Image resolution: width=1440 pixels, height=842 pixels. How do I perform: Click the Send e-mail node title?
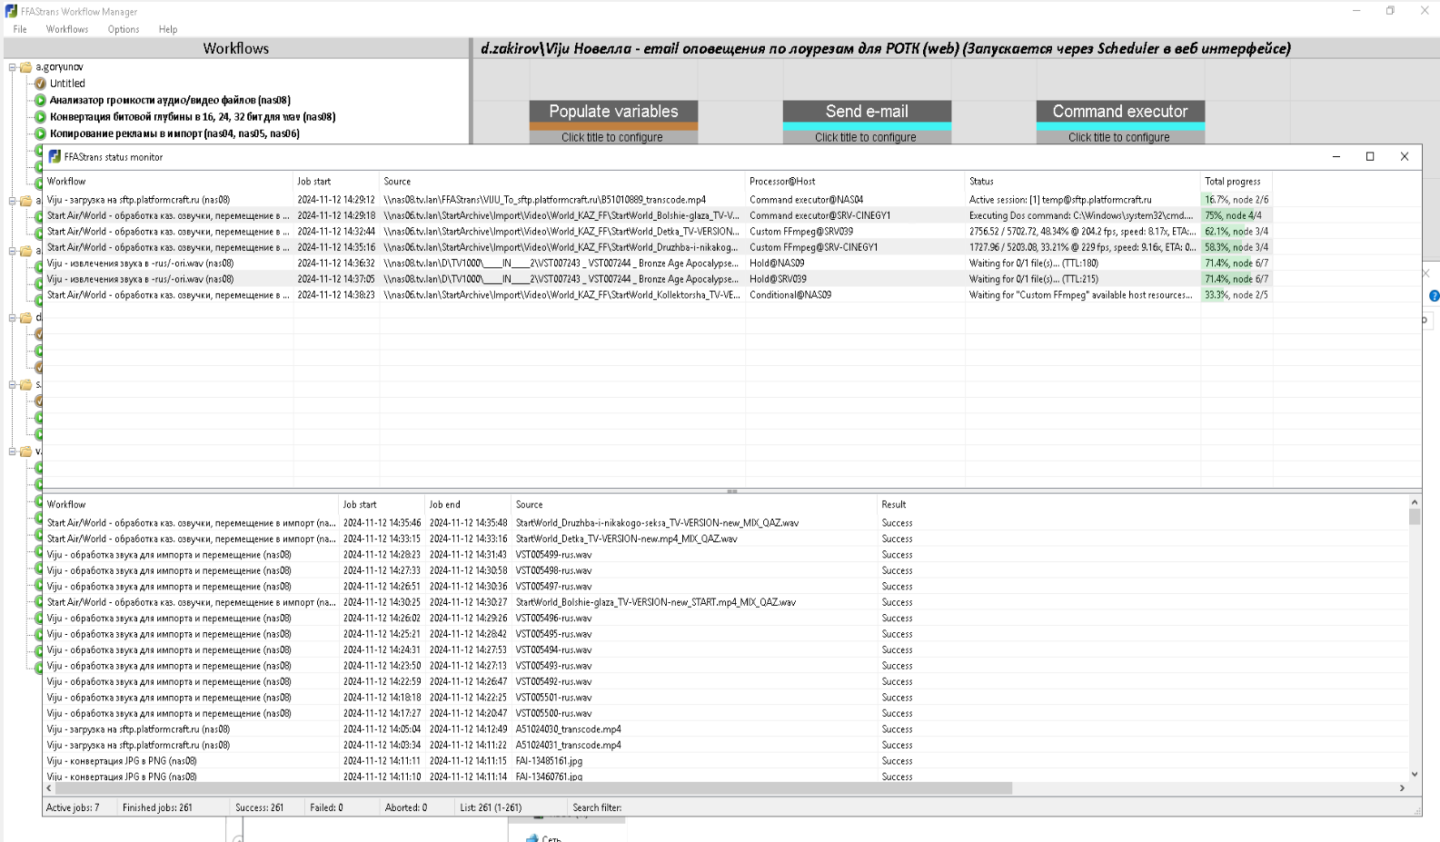867,111
